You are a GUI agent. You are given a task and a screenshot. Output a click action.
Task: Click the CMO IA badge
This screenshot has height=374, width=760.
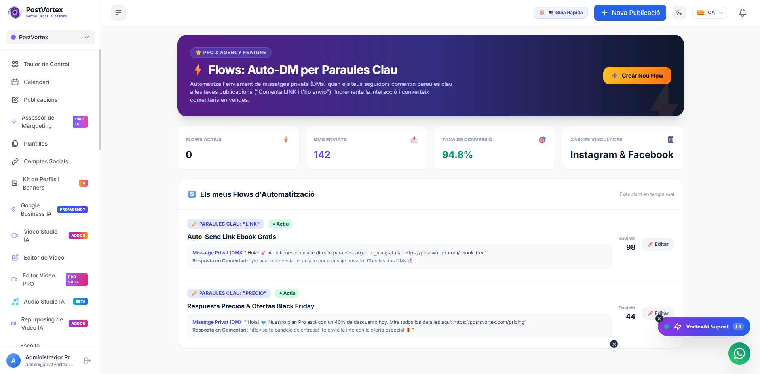tap(80, 122)
